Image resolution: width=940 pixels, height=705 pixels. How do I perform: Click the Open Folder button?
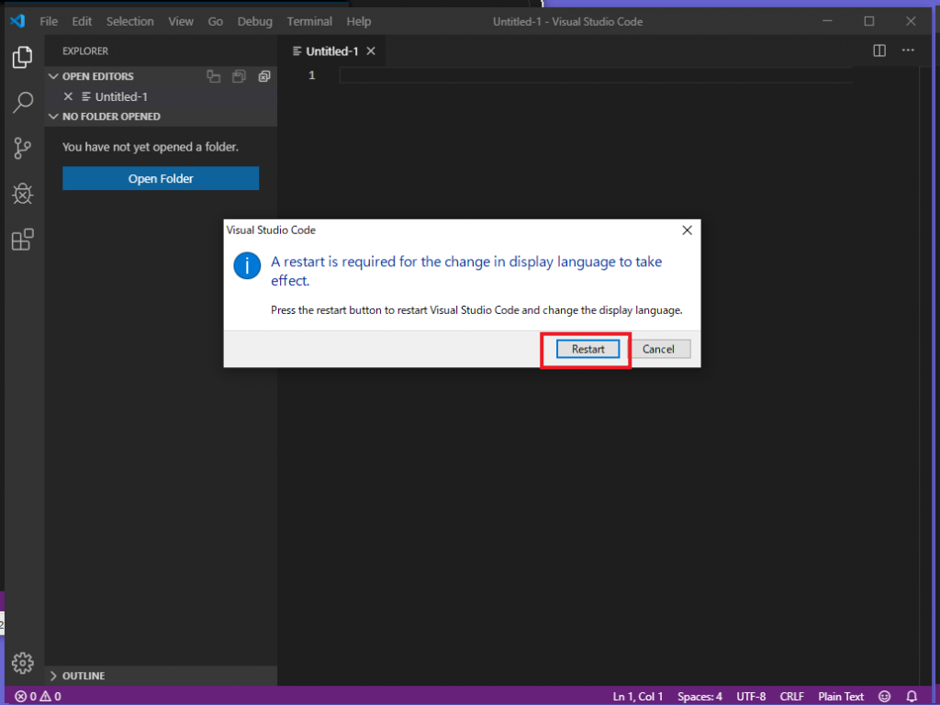tap(161, 178)
